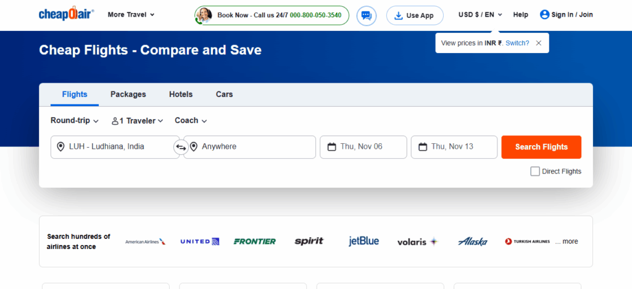Screen dimensions: 632x289
Task: Open the USD $ / EN currency selector
Action: point(480,14)
